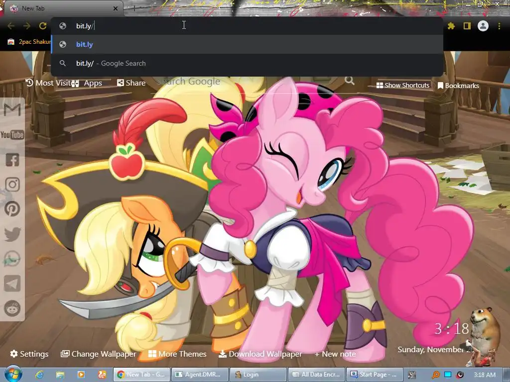Open More Themes
This screenshot has width=510, height=382.
click(x=177, y=354)
